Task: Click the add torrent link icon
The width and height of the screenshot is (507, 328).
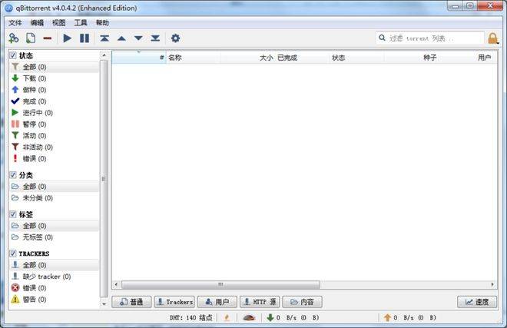Action: 14,38
